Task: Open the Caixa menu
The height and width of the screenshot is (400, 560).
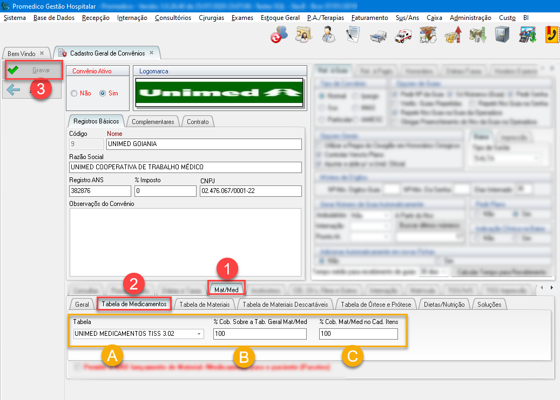Action: click(434, 18)
